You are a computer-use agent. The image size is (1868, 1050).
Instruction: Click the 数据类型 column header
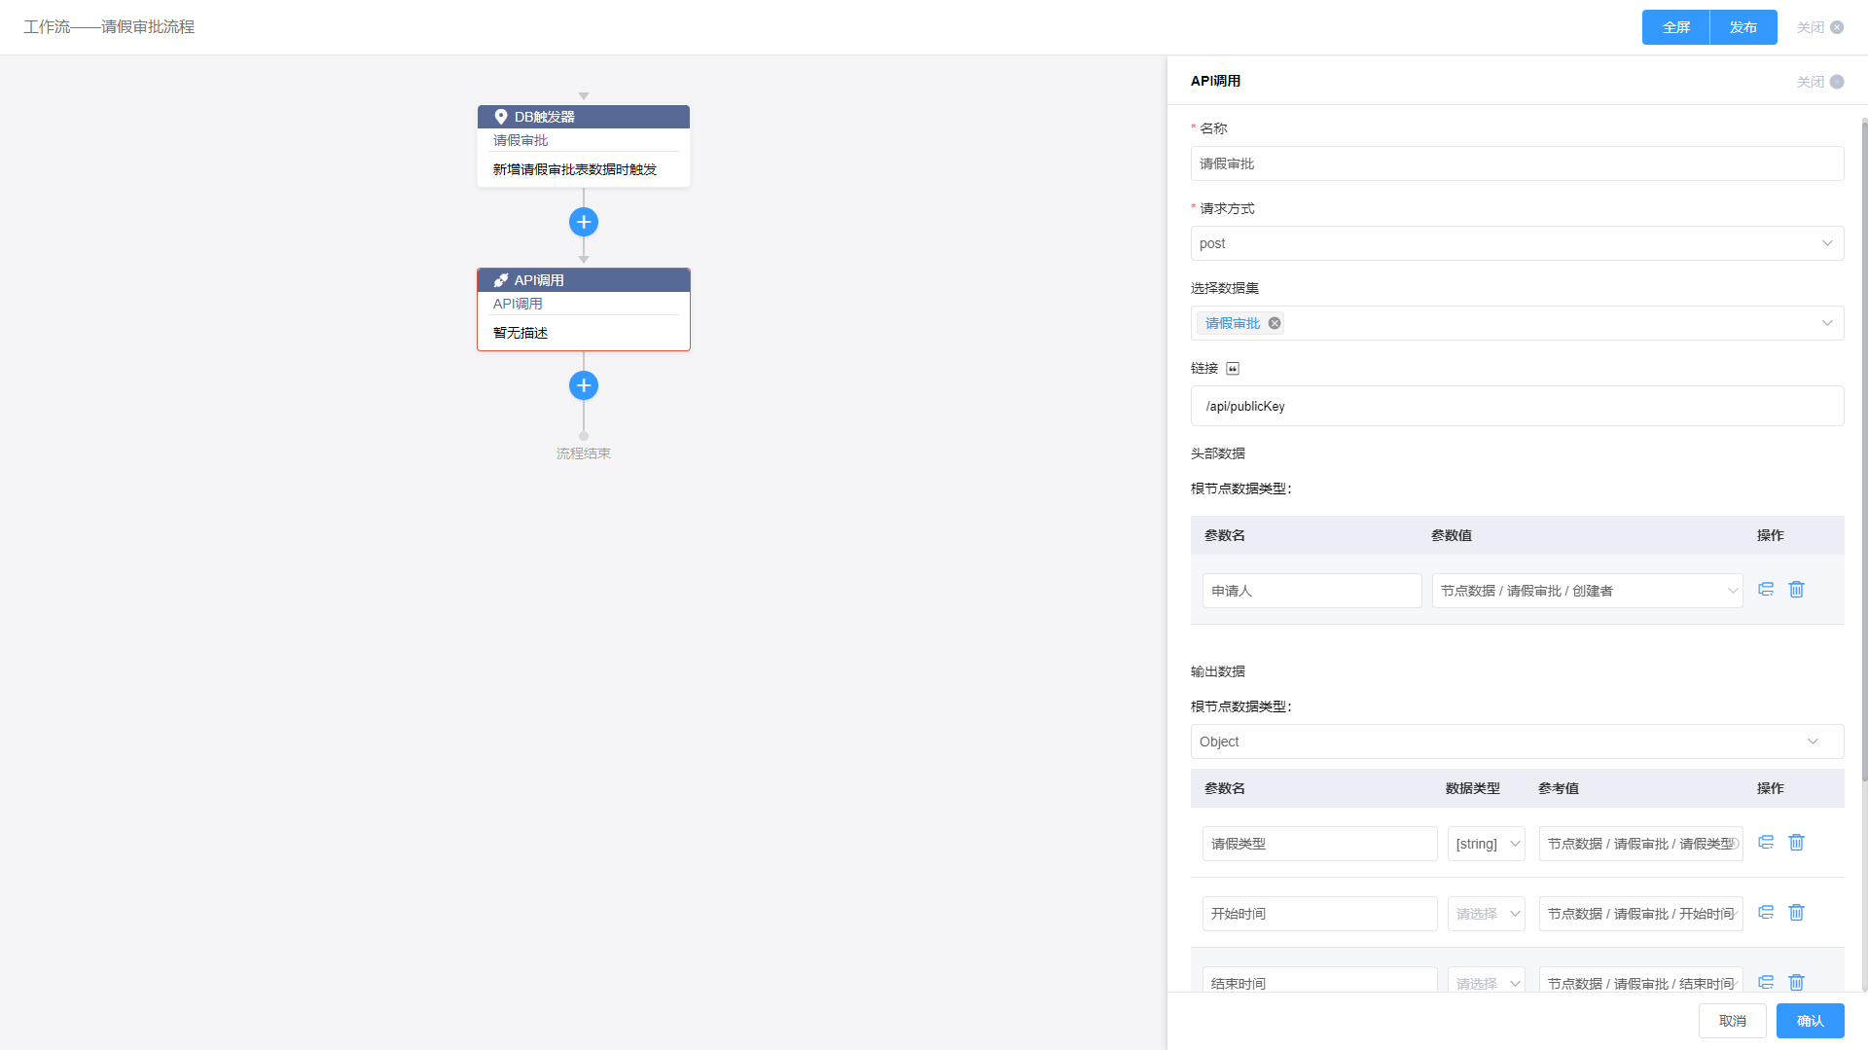(x=1473, y=788)
